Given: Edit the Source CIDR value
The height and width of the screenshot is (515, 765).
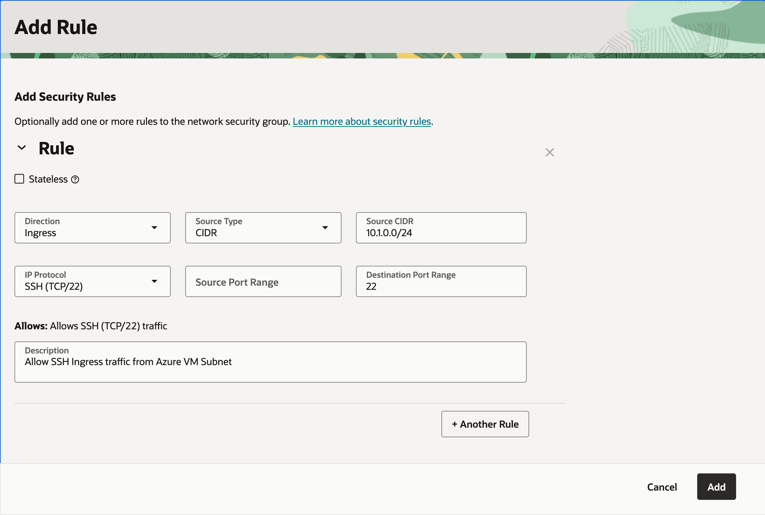Looking at the screenshot, I should (x=441, y=232).
